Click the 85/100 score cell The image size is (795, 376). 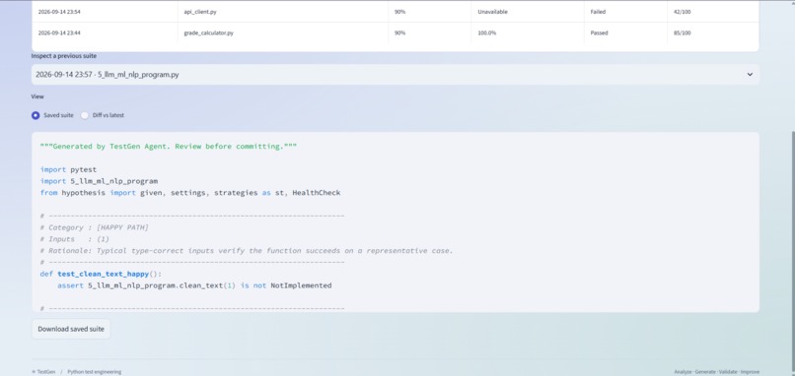[x=713, y=32]
